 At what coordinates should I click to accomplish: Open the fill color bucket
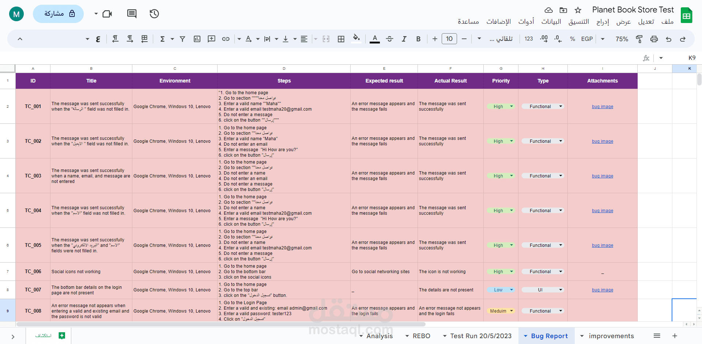pyautogui.click(x=356, y=39)
